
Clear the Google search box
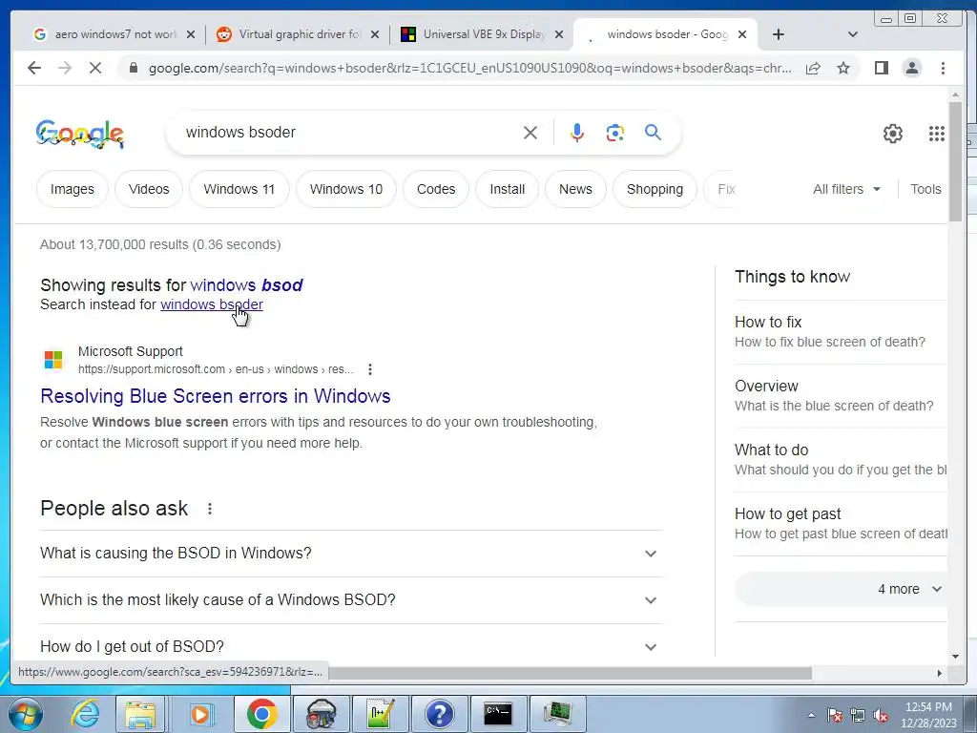tap(530, 132)
